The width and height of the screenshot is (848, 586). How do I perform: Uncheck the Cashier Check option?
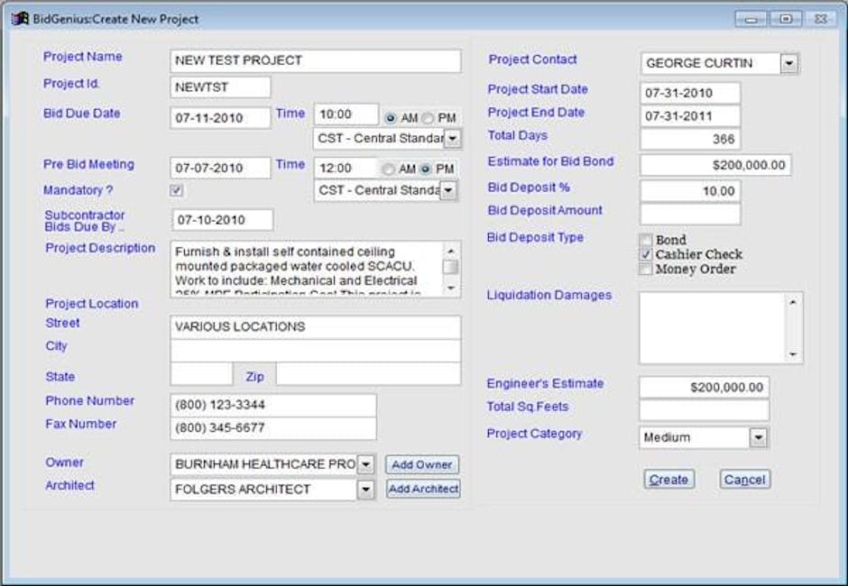coord(644,254)
